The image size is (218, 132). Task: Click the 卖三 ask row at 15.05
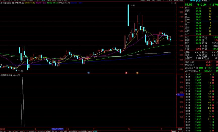pos(201,14)
